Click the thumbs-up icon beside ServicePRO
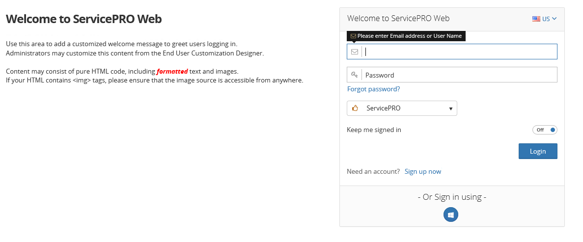The image size is (583, 242). click(x=355, y=108)
